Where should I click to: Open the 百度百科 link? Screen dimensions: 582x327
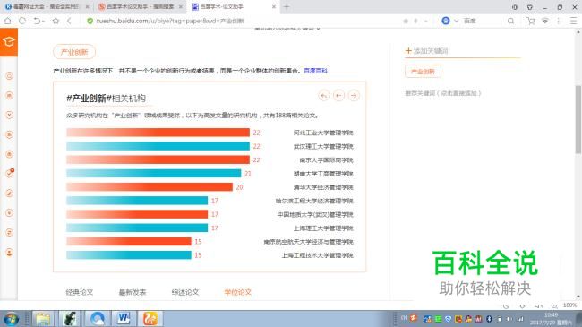[315, 71]
